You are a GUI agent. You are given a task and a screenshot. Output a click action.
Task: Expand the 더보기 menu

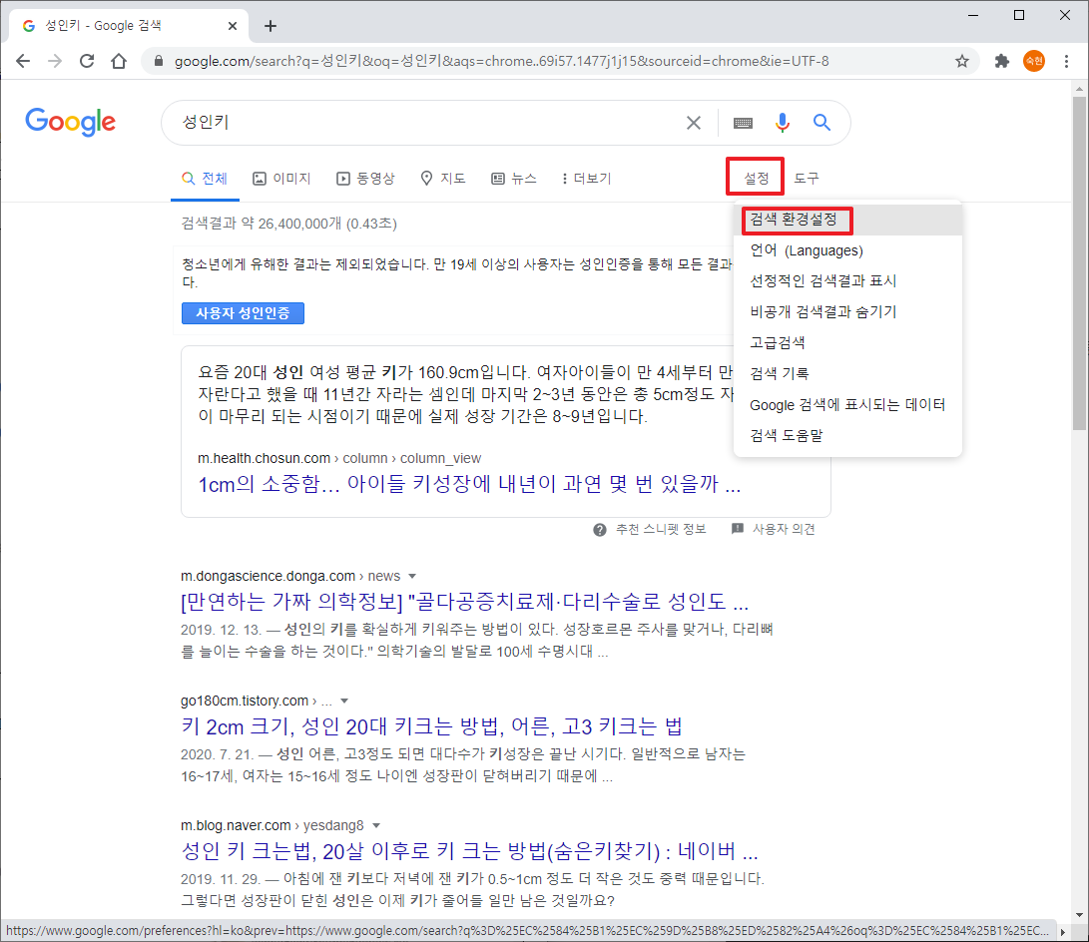click(x=587, y=179)
